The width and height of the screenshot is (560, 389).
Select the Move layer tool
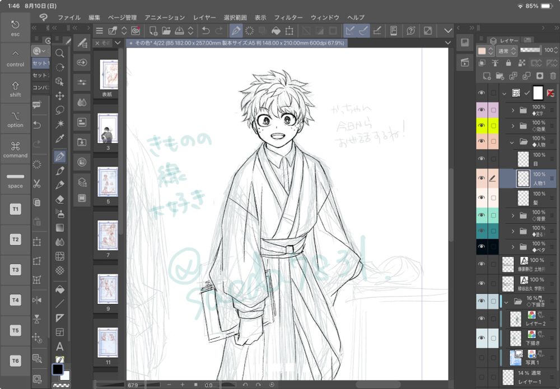(60, 96)
